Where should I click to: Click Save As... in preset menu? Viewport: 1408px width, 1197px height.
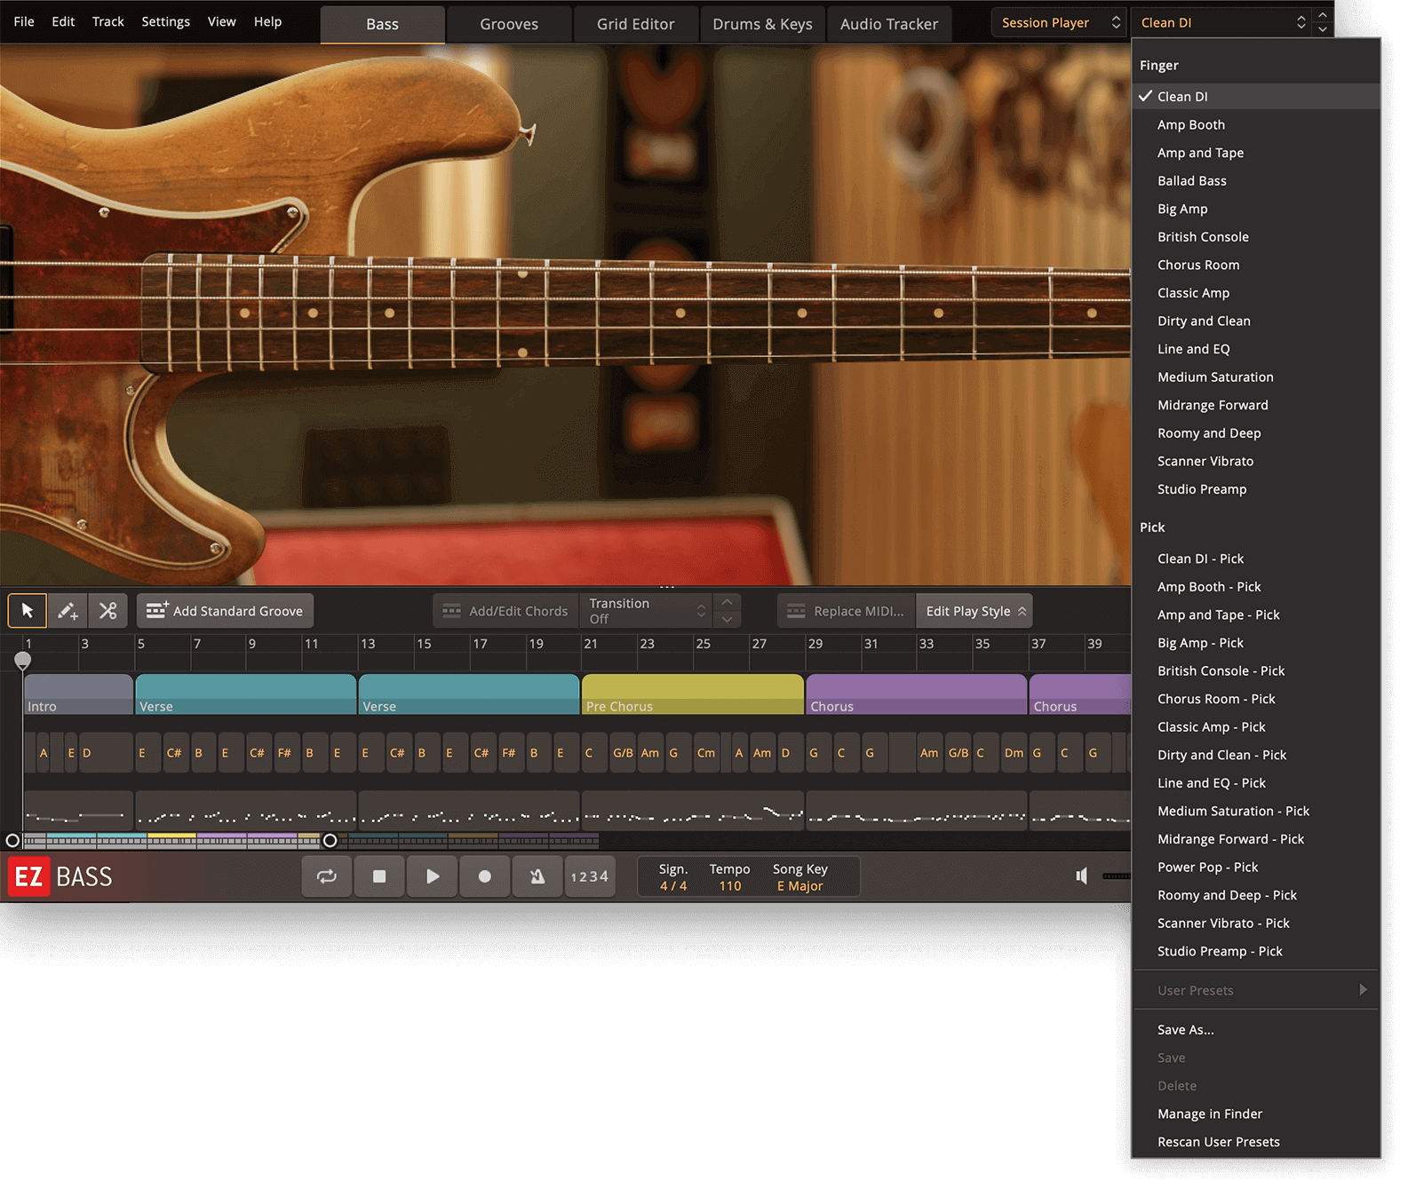1256,1030
